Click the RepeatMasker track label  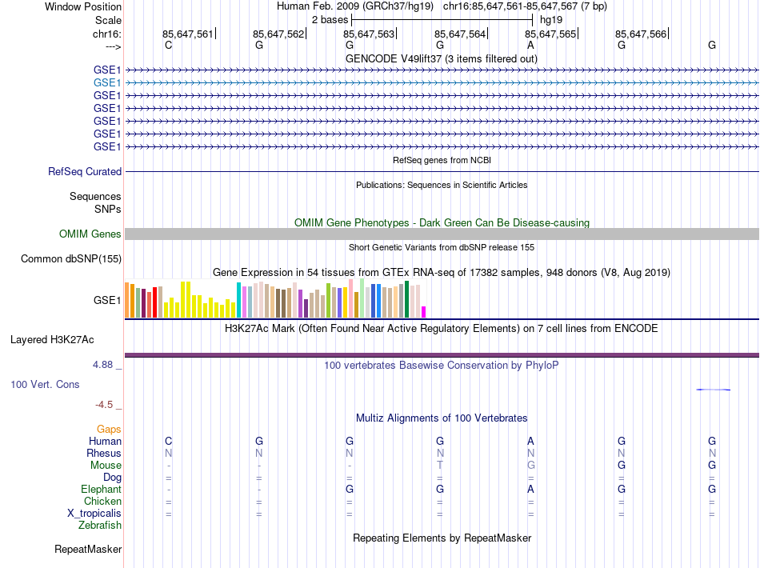[88, 550]
